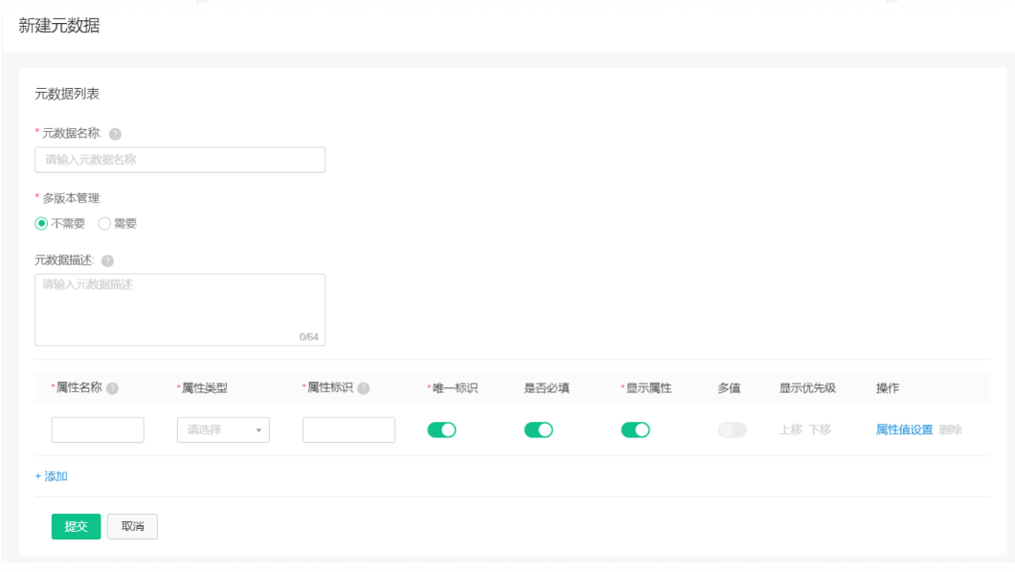
Task: Enable the 多值 switch
Action: coord(733,429)
